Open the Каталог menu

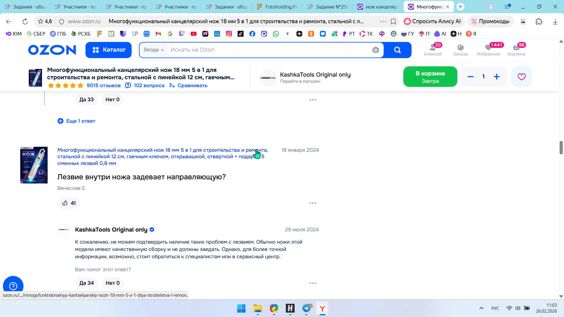[x=108, y=50]
